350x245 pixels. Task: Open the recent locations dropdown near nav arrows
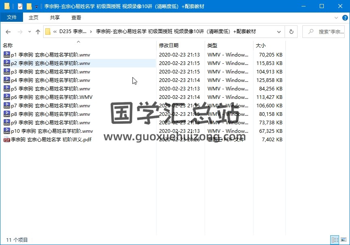(29, 32)
